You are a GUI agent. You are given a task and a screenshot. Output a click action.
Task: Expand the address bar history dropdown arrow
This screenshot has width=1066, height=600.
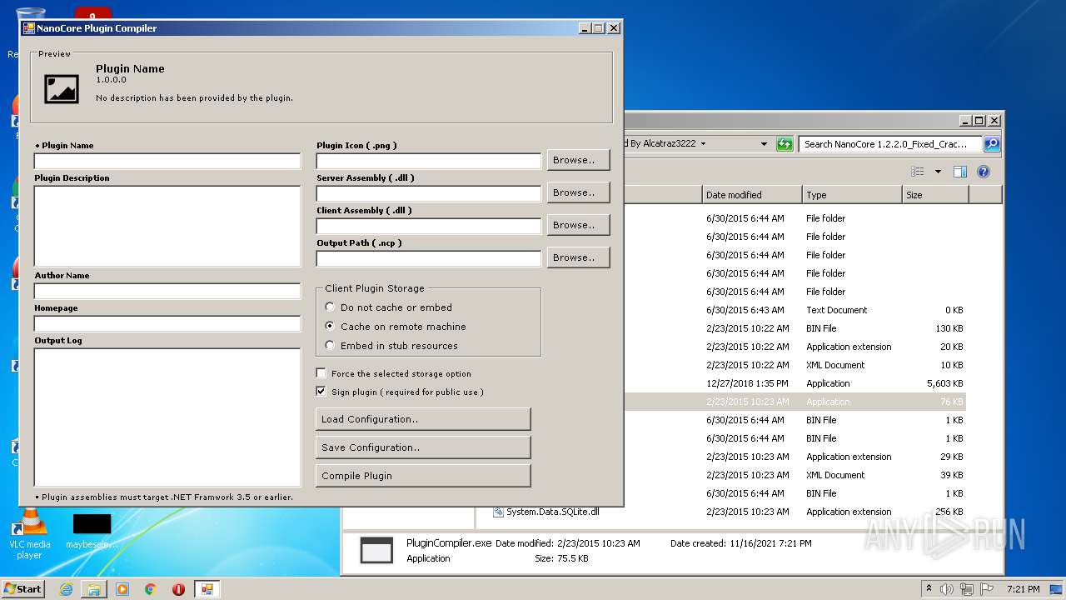[764, 144]
